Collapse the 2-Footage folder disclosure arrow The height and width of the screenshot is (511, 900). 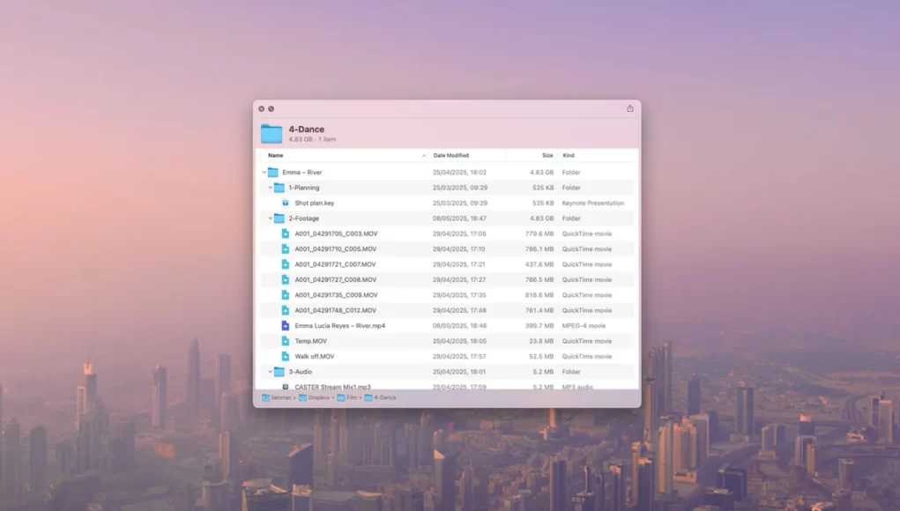[x=271, y=218]
